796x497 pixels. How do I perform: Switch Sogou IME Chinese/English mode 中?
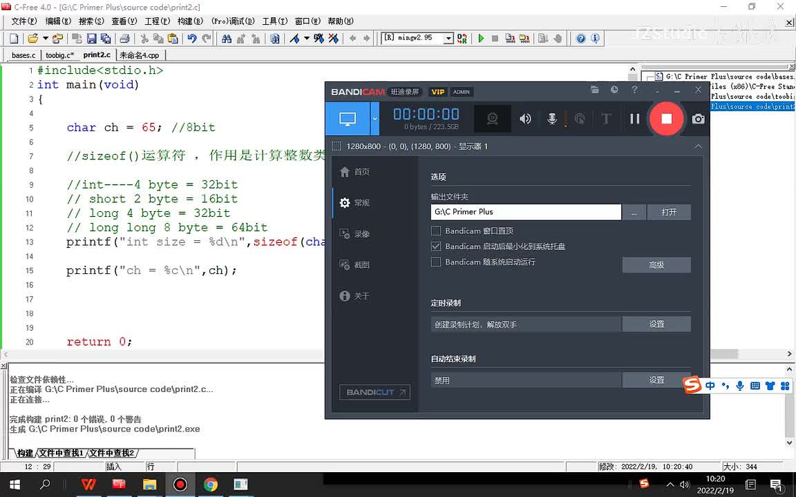click(710, 386)
